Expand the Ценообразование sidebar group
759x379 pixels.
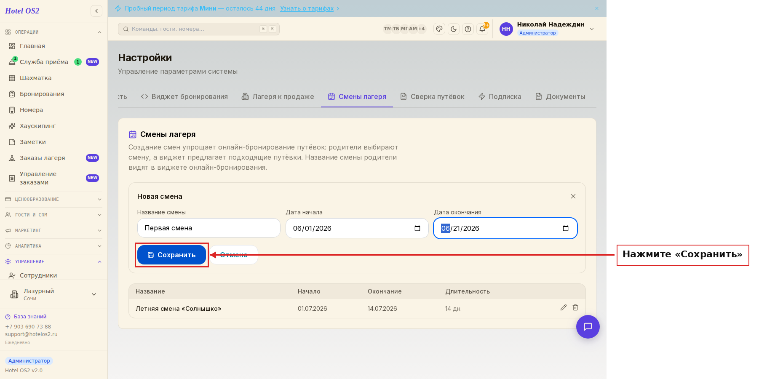[53, 199]
